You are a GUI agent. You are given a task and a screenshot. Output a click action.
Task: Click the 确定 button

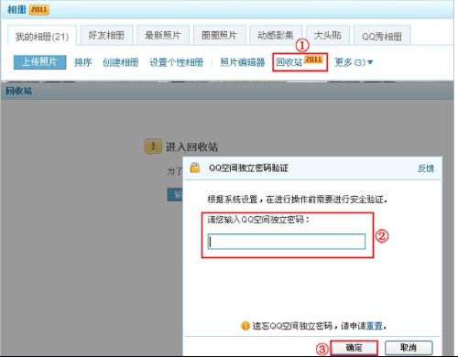(354, 348)
